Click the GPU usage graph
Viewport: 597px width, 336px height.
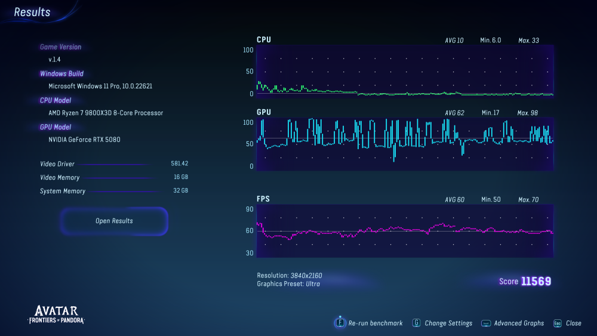pyautogui.click(x=405, y=143)
